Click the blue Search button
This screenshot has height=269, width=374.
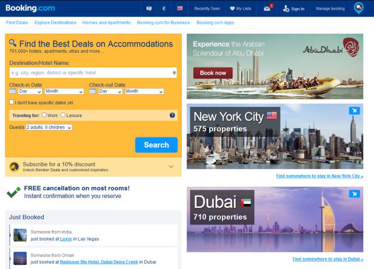(x=156, y=145)
